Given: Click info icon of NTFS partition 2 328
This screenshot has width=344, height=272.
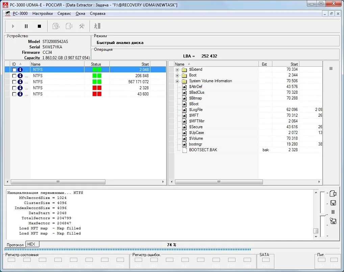Looking at the screenshot, I should 20,88.
